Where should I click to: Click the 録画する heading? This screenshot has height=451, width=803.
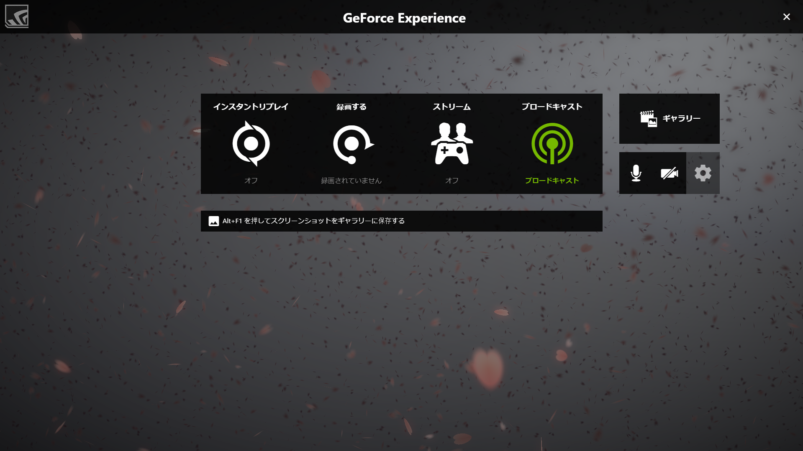click(351, 107)
